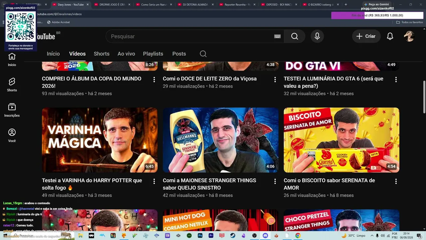Open OBS Studio from the taskbar
The width and height of the screenshot is (426, 240).
(255, 236)
